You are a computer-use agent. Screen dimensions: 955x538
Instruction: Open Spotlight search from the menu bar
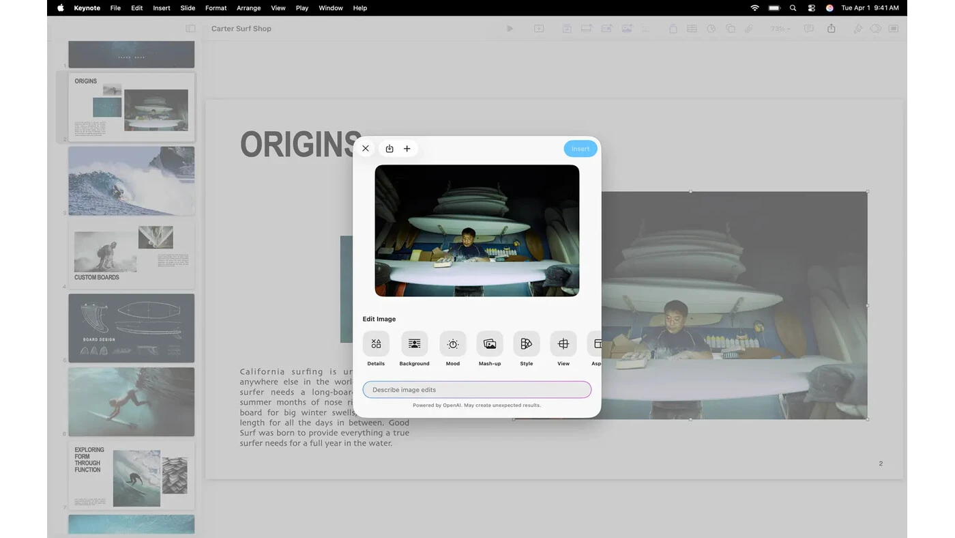793,8
